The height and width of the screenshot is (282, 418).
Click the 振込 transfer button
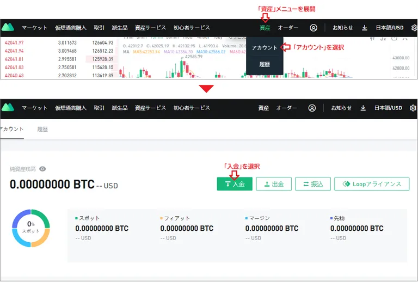[x=313, y=184]
